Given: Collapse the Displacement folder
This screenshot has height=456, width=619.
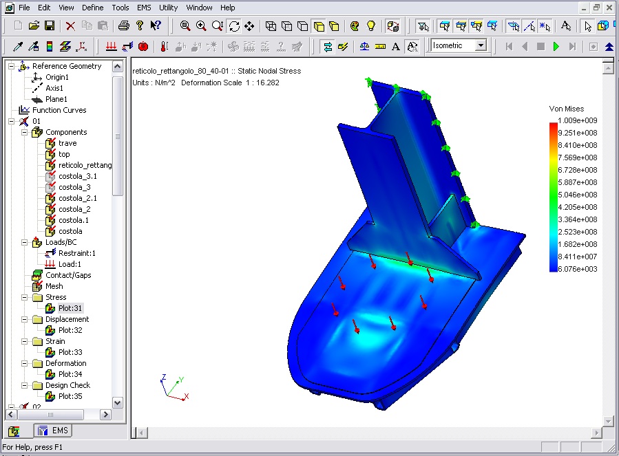Looking at the screenshot, I should (x=25, y=319).
